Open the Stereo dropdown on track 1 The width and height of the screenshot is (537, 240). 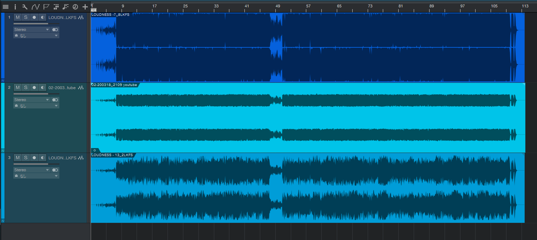coord(32,30)
